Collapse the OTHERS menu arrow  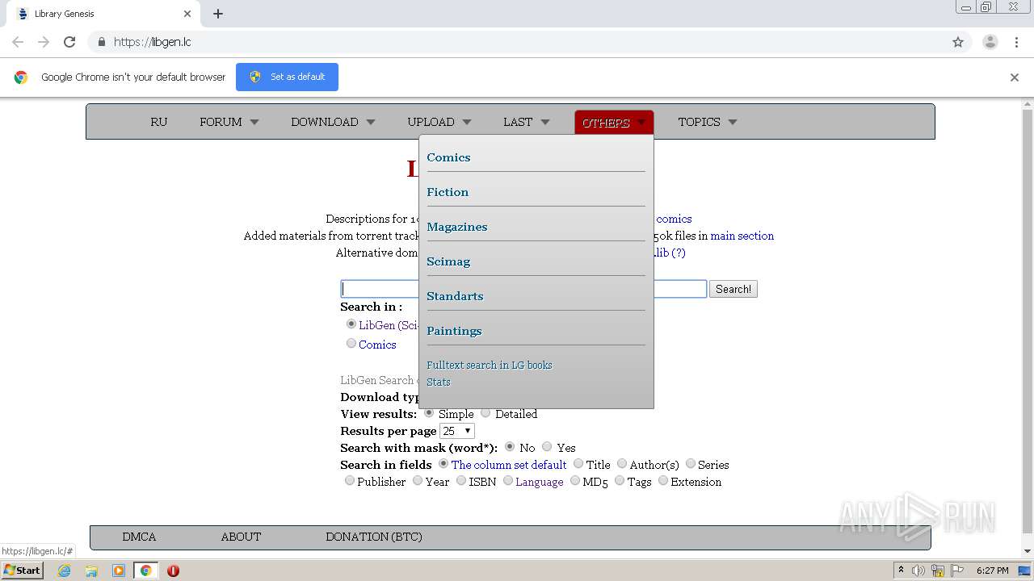[x=641, y=123]
